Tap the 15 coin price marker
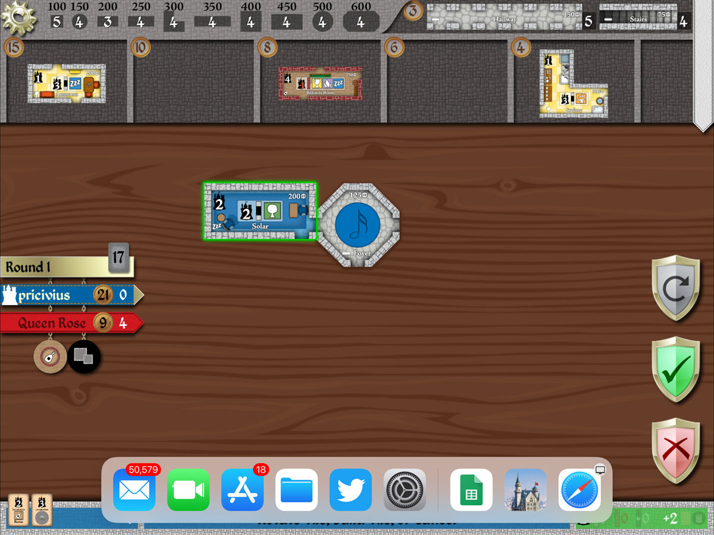The width and height of the screenshot is (714, 535). coord(13,46)
